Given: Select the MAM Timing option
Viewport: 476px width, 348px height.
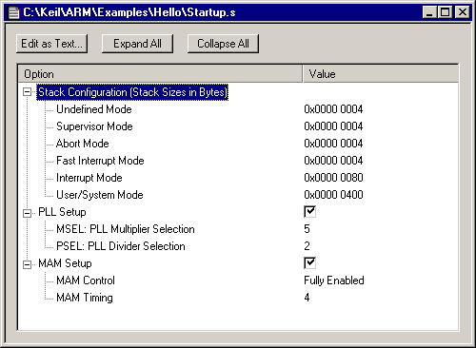Looking at the screenshot, I should coord(85,298).
